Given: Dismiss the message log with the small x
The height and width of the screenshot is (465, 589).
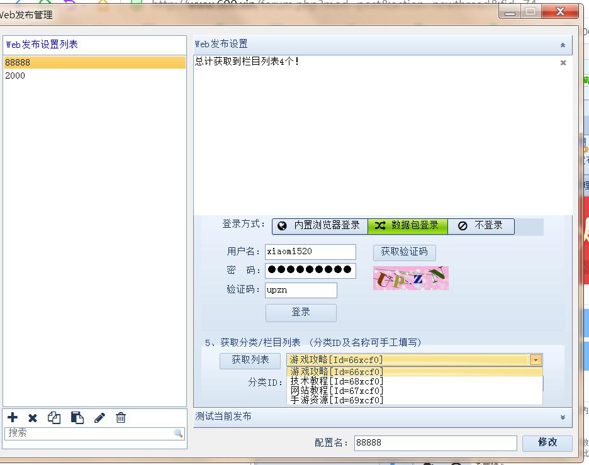Looking at the screenshot, I should pos(563,63).
